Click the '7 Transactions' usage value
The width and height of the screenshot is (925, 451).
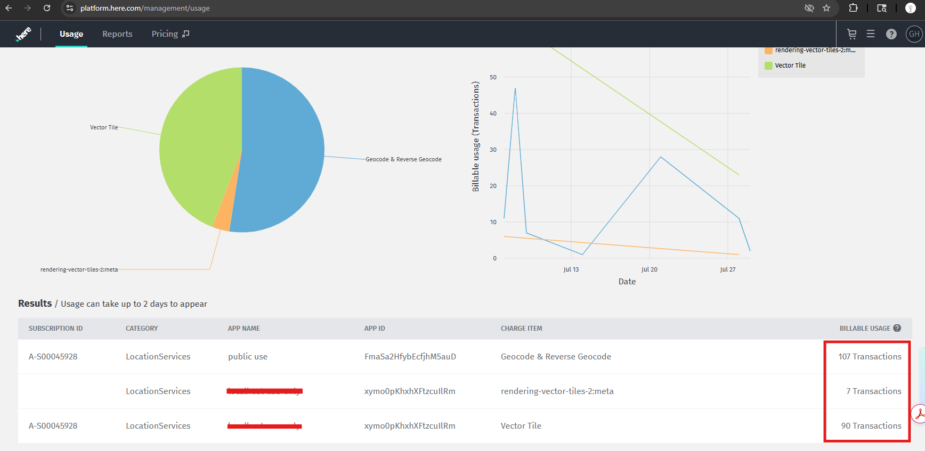874,391
